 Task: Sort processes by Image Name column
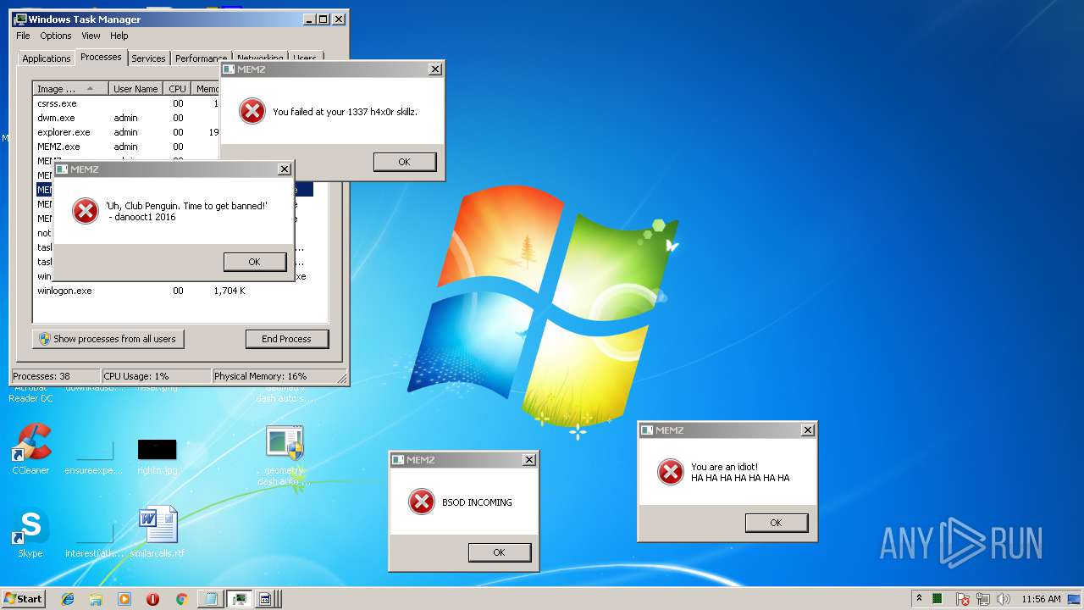(x=71, y=89)
